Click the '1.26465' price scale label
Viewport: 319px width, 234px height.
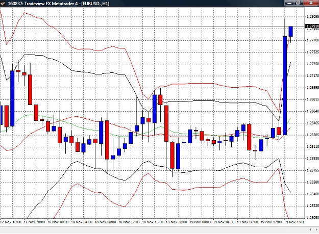313,123
